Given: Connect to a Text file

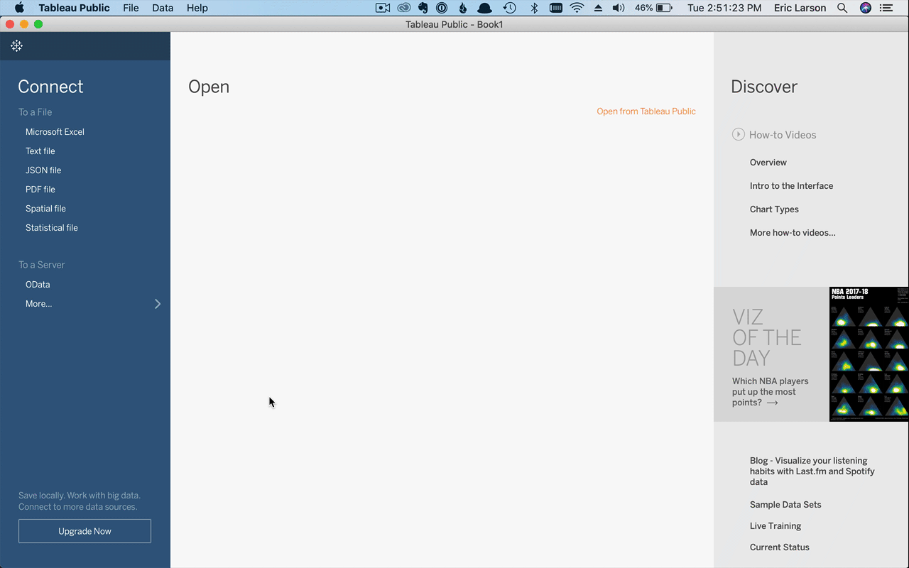Looking at the screenshot, I should 40,151.
